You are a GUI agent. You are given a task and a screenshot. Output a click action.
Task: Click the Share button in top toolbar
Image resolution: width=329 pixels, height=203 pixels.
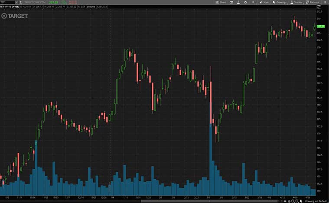click(x=221, y=2)
